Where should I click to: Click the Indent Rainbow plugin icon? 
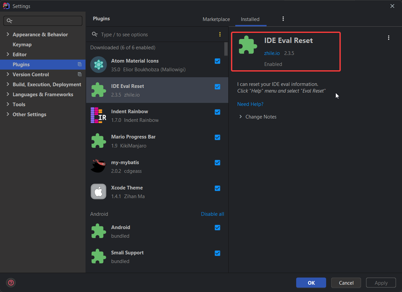pyautogui.click(x=98, y=116)
